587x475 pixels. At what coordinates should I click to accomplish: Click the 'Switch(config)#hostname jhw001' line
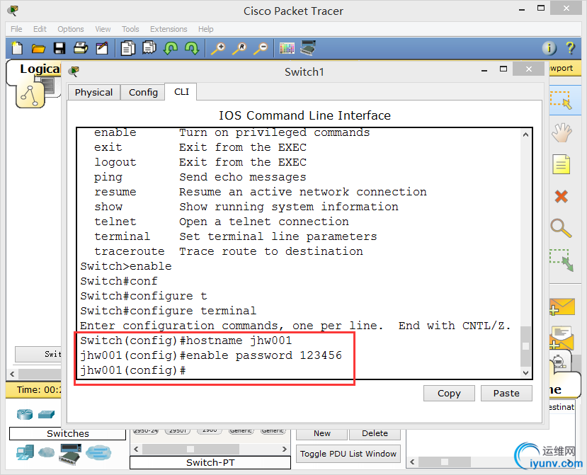click(186, 340)
